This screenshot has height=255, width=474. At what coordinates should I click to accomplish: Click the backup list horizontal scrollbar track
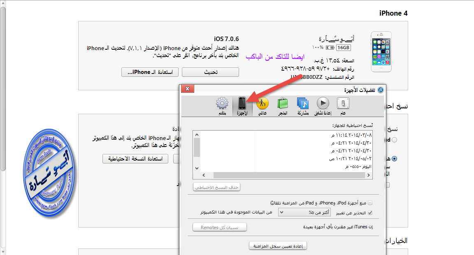click(x=289, y=175)
